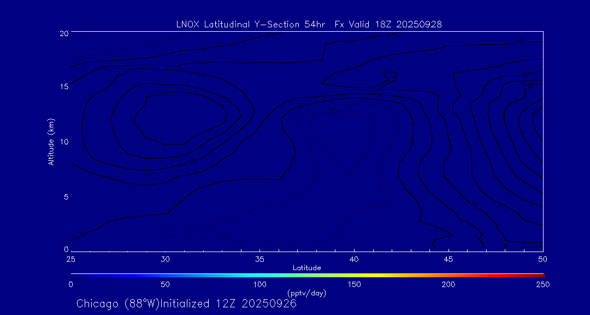Click altitude axis tick label 20
Image resolution: width=590 pixels, height=315 pixels.
(x=64, y=33)
